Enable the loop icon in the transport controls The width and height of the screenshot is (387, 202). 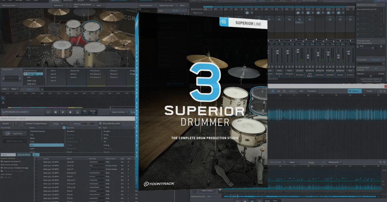pos(48,113)
